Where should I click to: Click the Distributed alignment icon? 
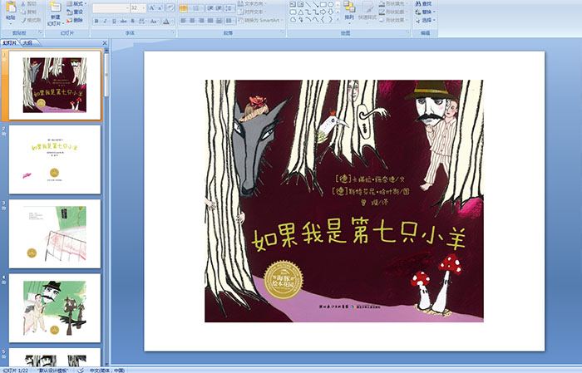(x=219, y=21)
